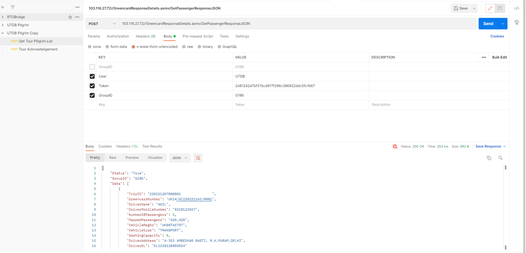Open the POST method dropdown
This screenshot has width=526, height=253.
tap(102, 24)
